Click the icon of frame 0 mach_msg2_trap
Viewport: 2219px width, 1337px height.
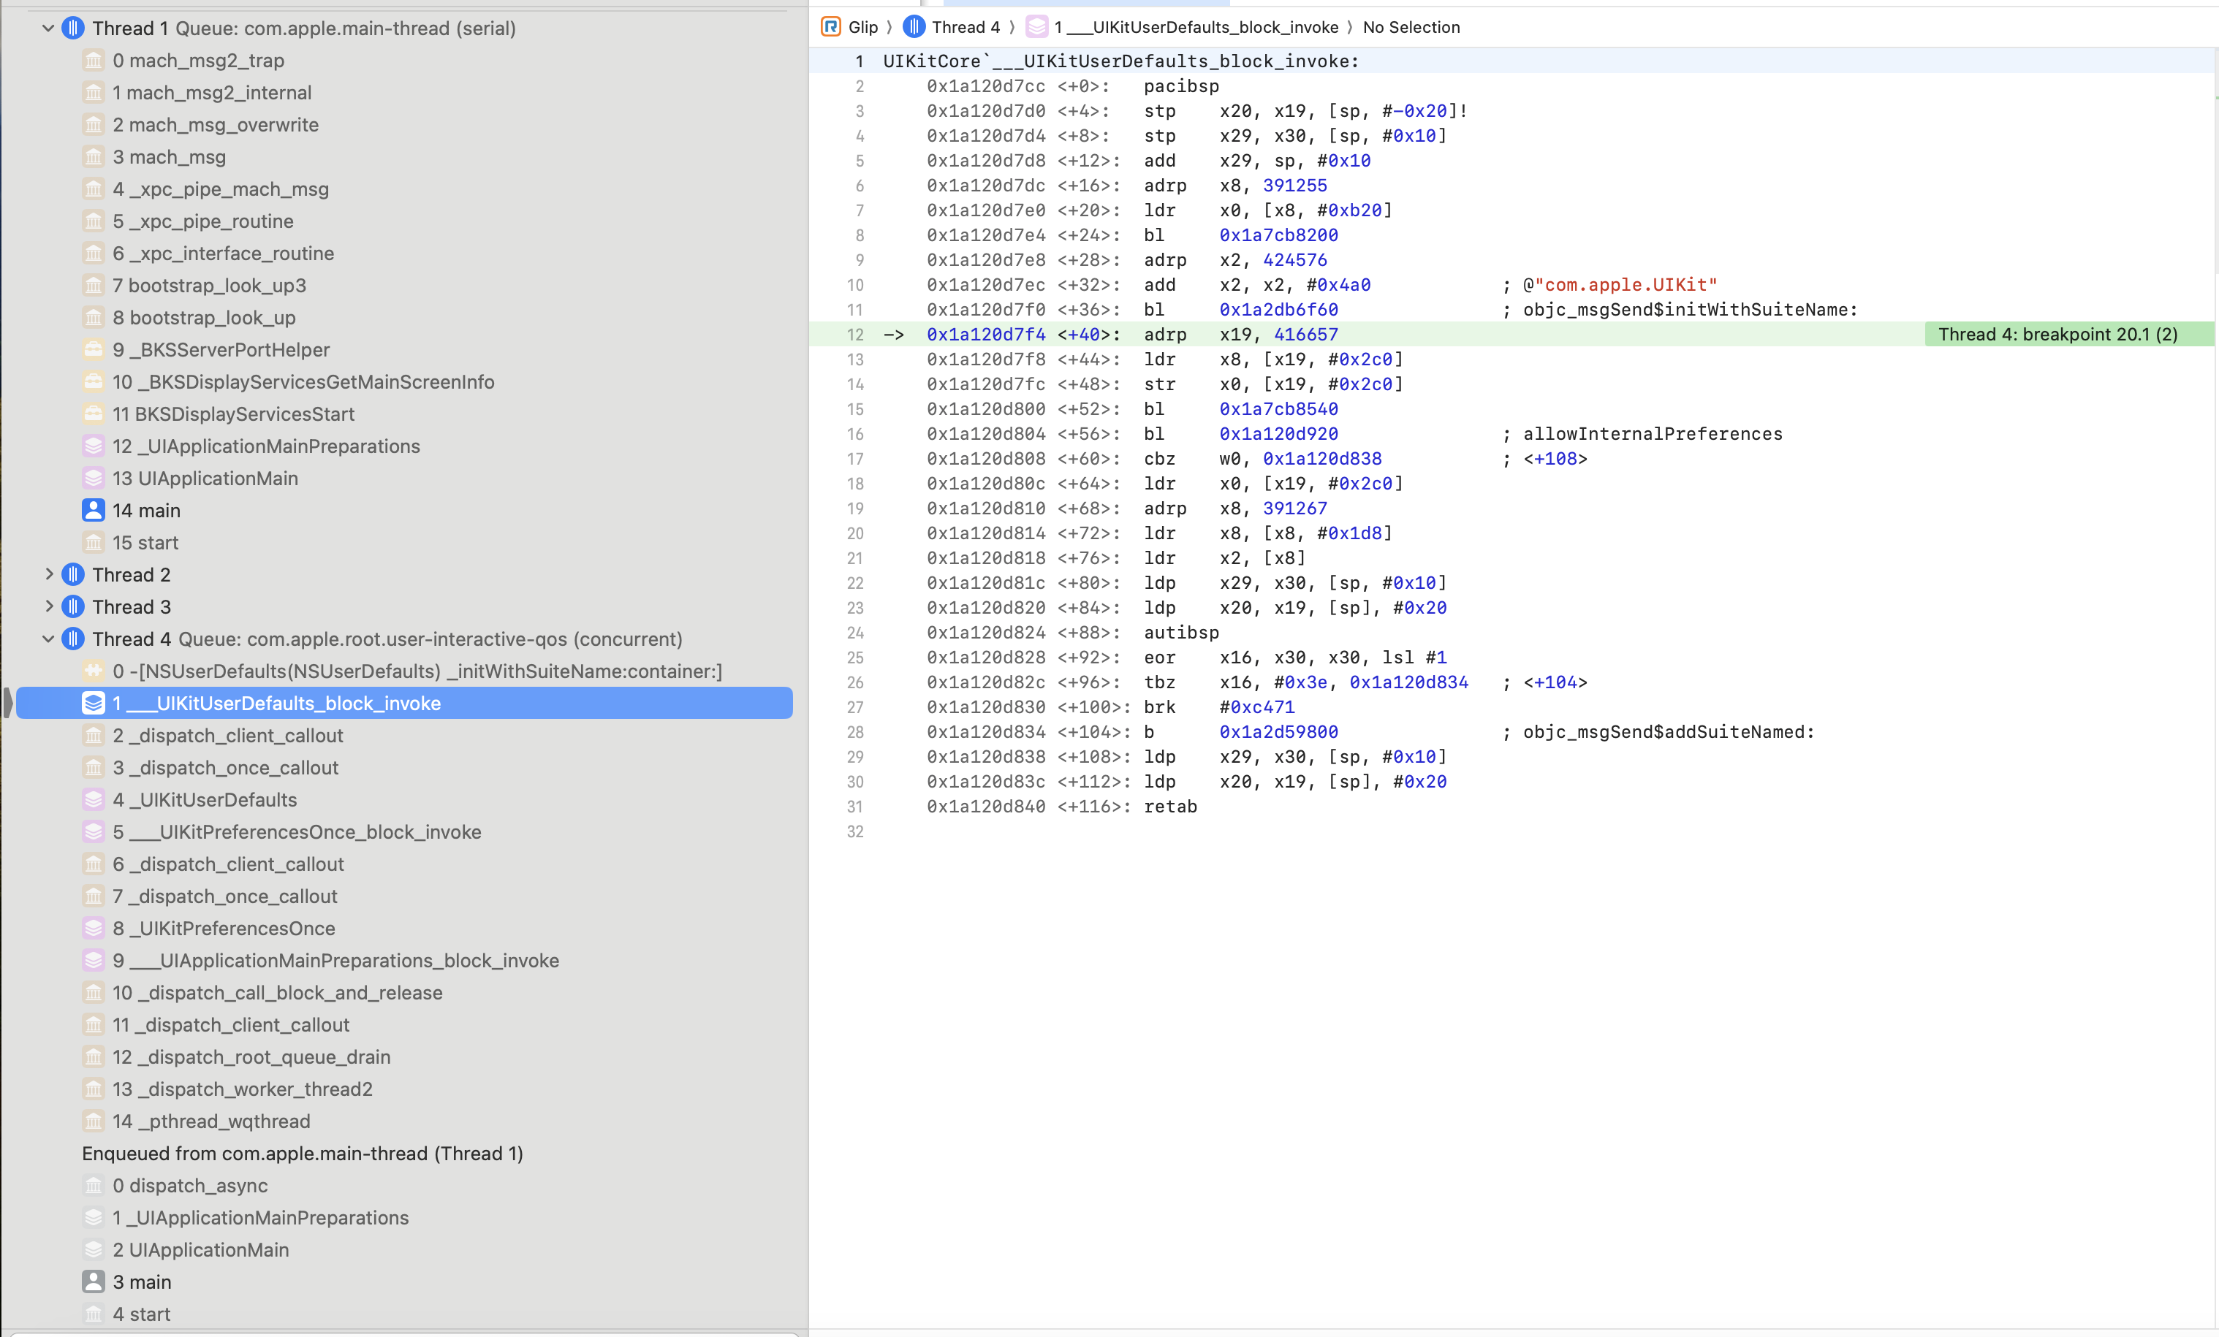tap(93, 61)
